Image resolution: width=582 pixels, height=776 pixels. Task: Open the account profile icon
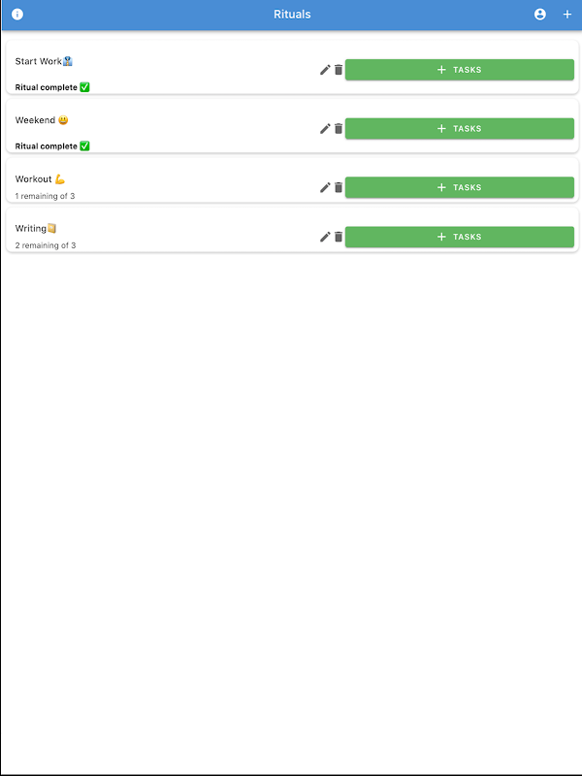[540, 15]
